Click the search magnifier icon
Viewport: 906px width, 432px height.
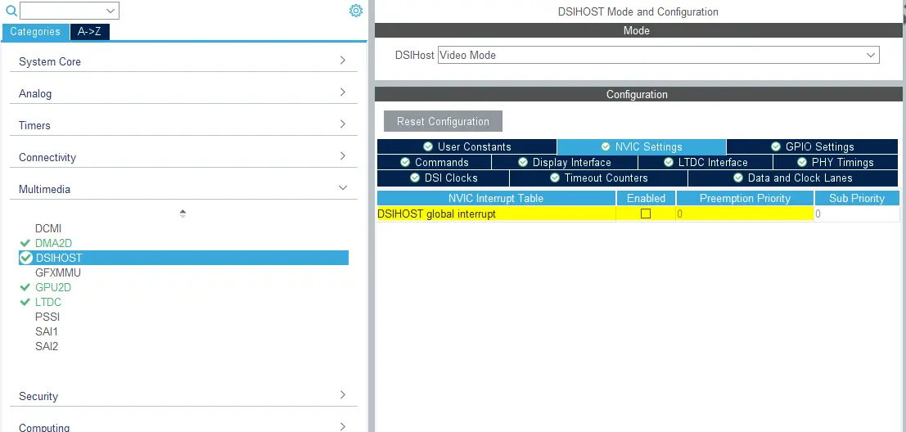(11, 11)
